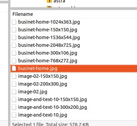Click the file icon of businet-home-1536x544.jpg
137x126 pixels.
tap(14, 37)
